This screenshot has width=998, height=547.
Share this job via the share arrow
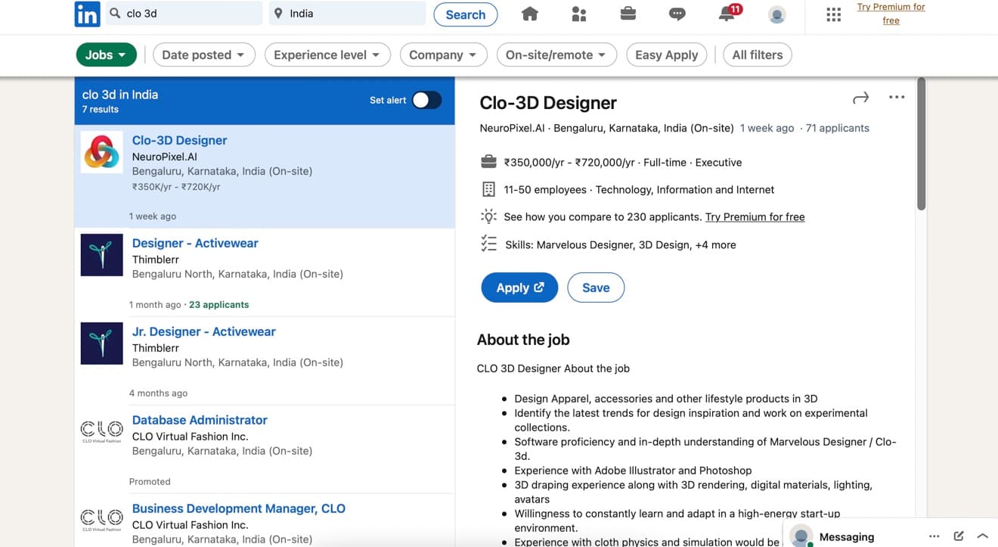860,97
